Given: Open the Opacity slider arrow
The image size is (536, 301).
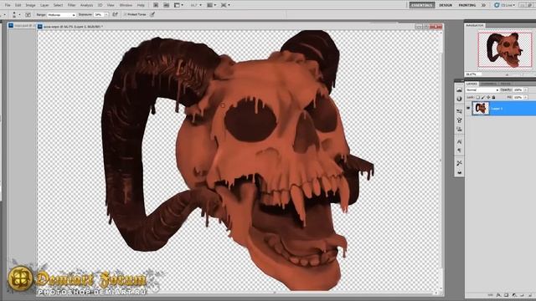Looking at the screenshot, I should [525, 89].
